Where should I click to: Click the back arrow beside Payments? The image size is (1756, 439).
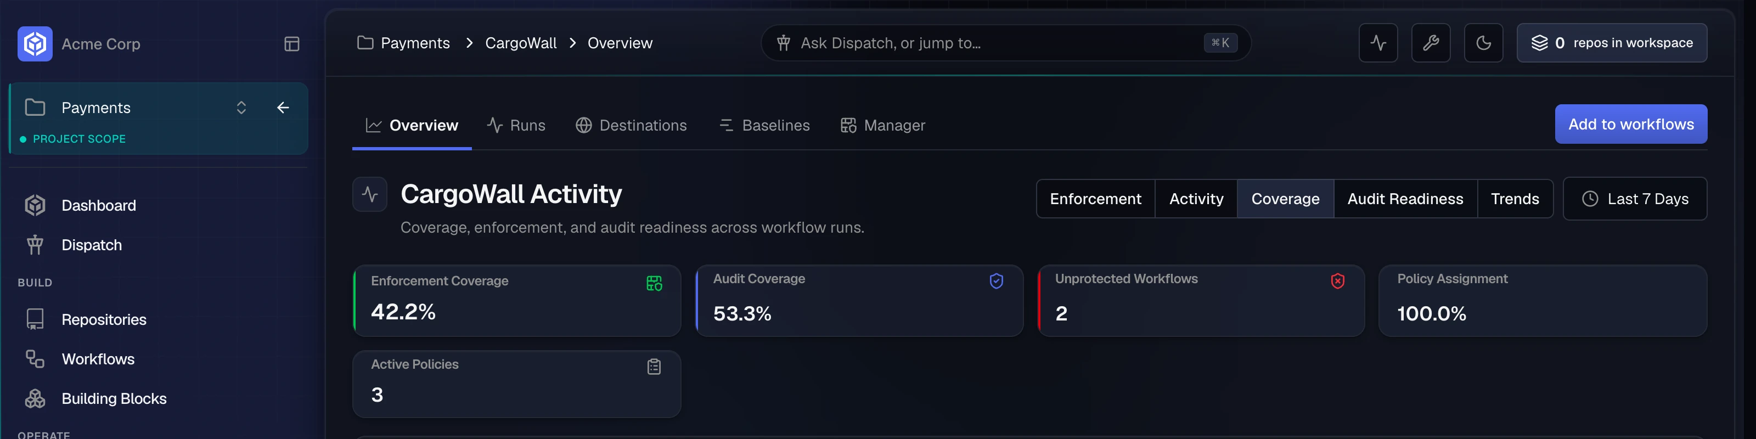point(283,108)
